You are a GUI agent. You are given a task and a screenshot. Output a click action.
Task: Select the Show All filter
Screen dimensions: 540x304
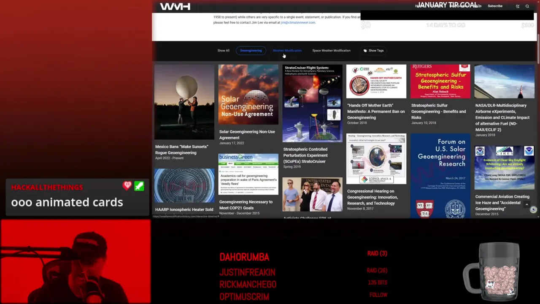224,51
